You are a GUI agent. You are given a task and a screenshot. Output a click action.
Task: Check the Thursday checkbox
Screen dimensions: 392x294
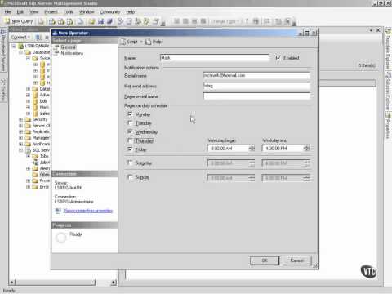tap(130, 140)
